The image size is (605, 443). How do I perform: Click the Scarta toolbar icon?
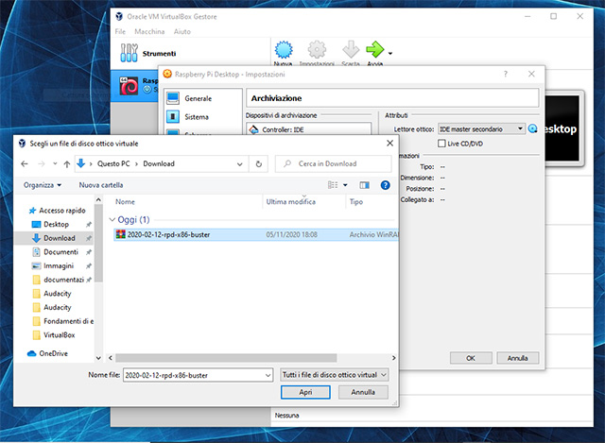(350, 51)
